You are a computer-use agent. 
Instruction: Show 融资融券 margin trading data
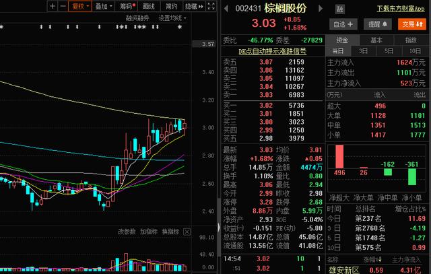pyautogui.click(x=137, y=18)
